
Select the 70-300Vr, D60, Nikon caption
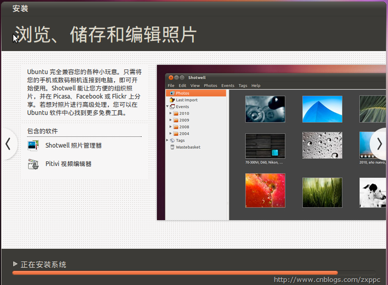pyautogui.click(x=264, y=162)
